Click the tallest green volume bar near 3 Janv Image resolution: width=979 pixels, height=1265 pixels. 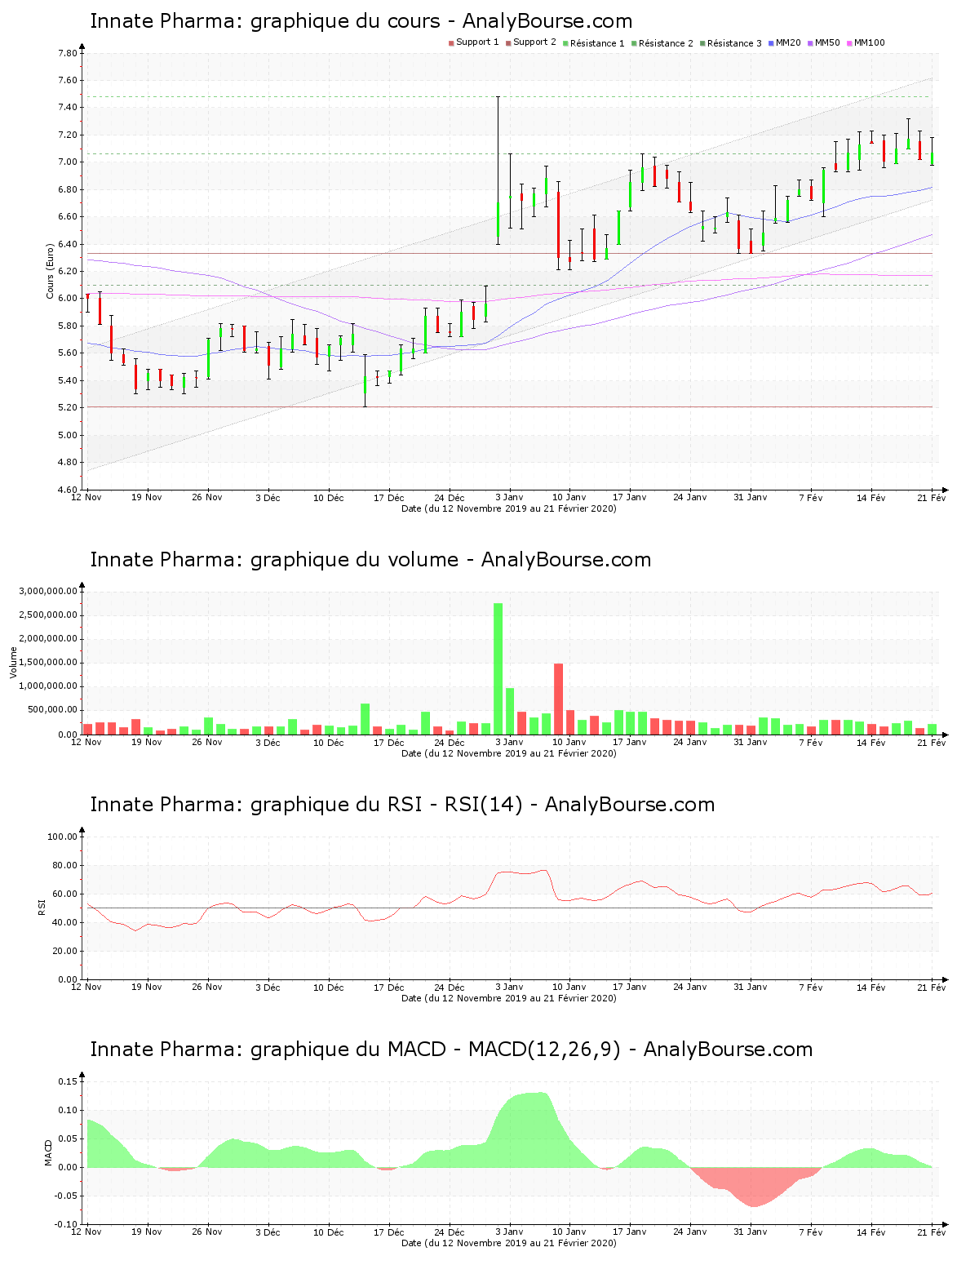(x=498, y=668)
